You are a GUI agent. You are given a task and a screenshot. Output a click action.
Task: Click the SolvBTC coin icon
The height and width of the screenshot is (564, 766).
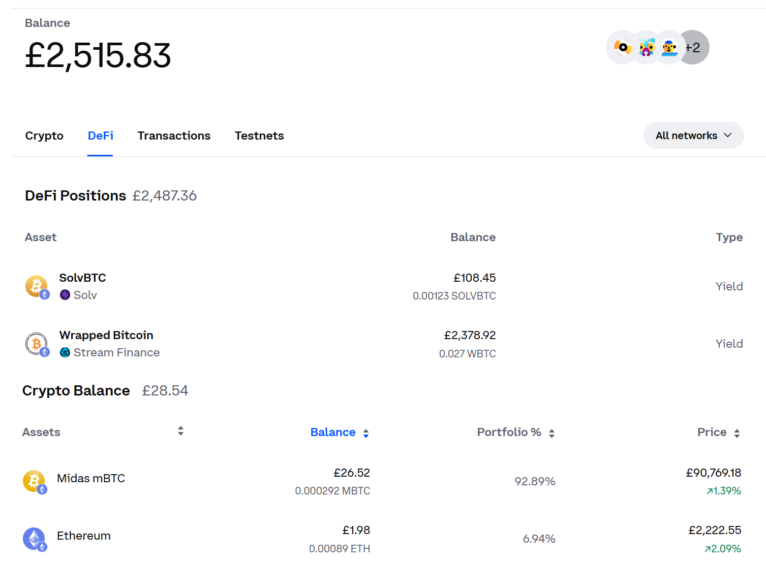tap(37, 287)
